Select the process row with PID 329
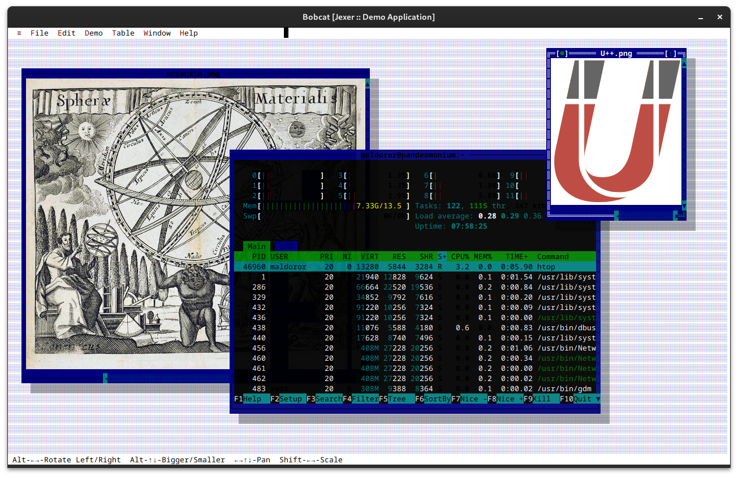 tap(415, 297)
